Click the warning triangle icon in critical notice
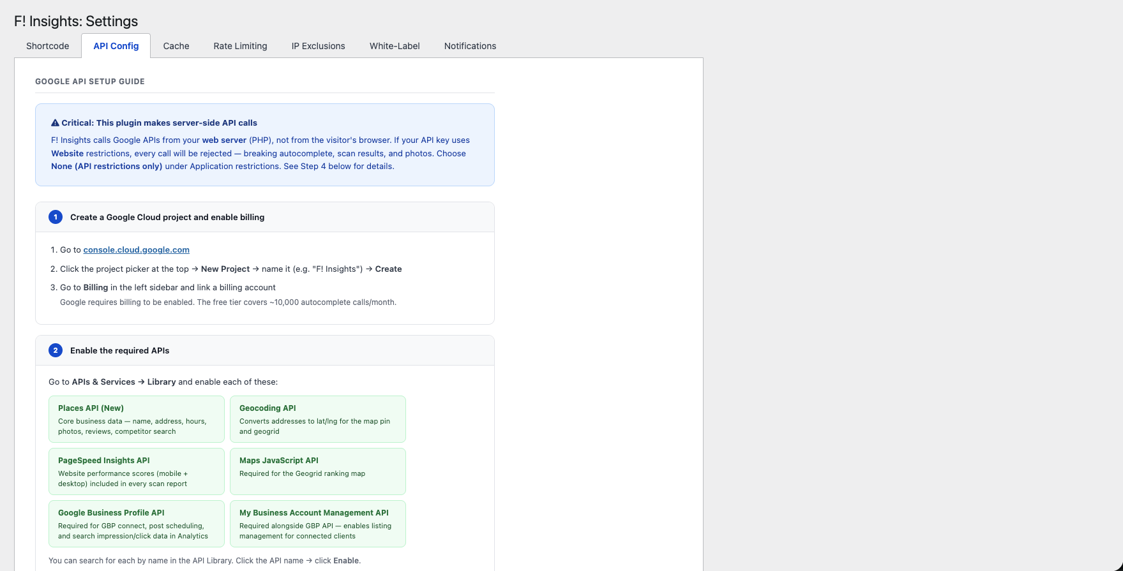The width and height of the screenshot is (1123, 571). click(x=55, y=122)
